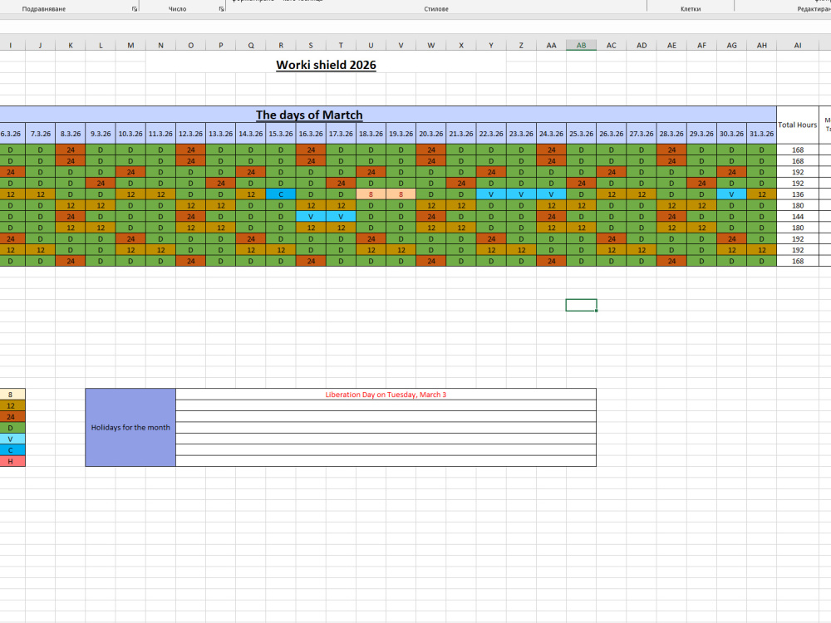This screenshot has width=831, height=623.
Task: Open the Число group dialog launcher
Action: [221, 9]
